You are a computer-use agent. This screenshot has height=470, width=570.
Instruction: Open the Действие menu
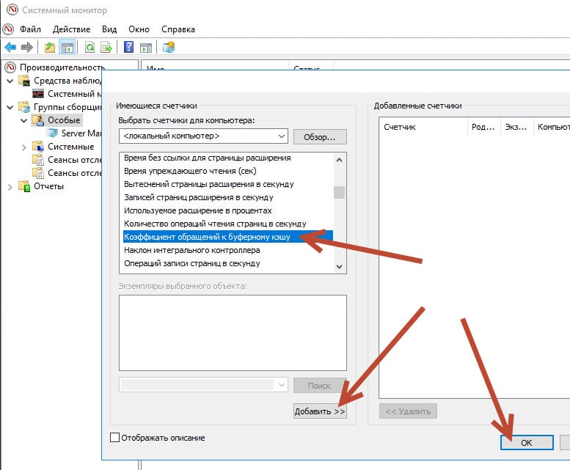[72, 29]
